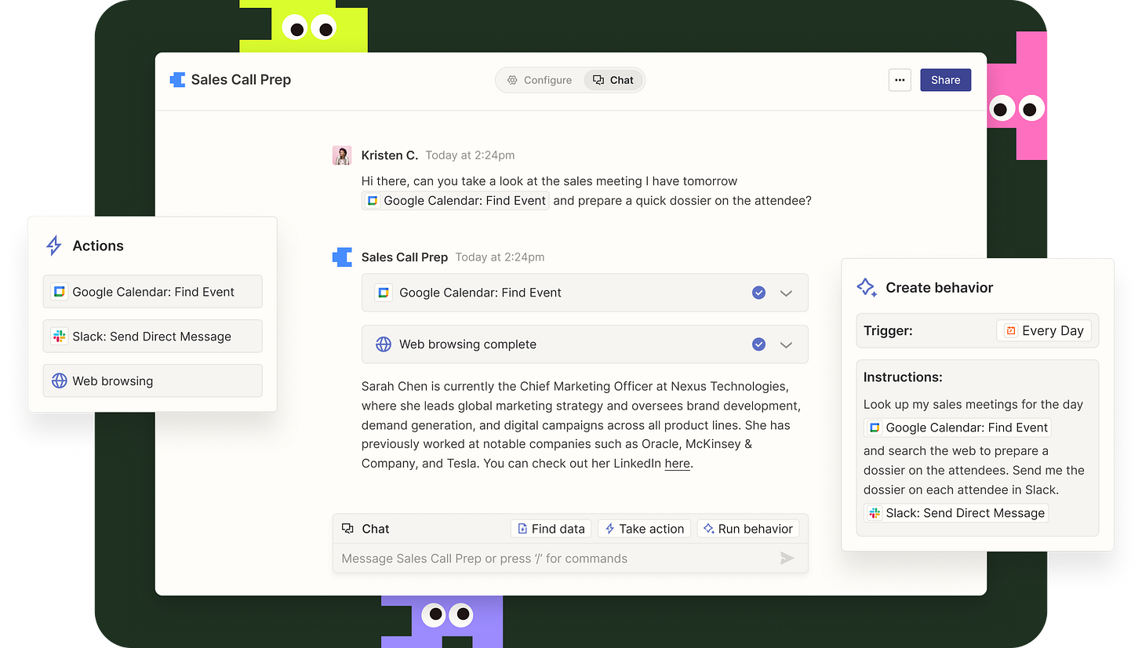Click Google Calendar: Find Event chip in Kristen's message
Image resolution: width=1142 pixels, height=648 pixels.
click(x=456, y=201)
